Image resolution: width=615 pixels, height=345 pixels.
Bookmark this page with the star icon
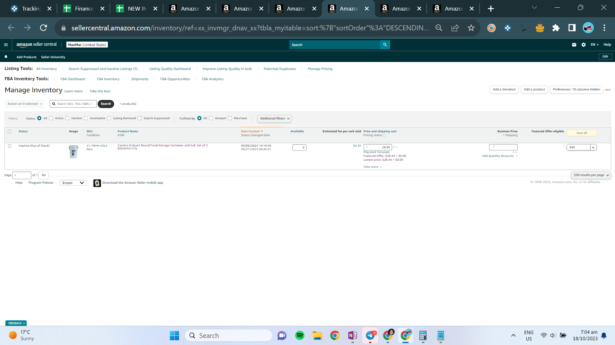click(x=471, y=28)
